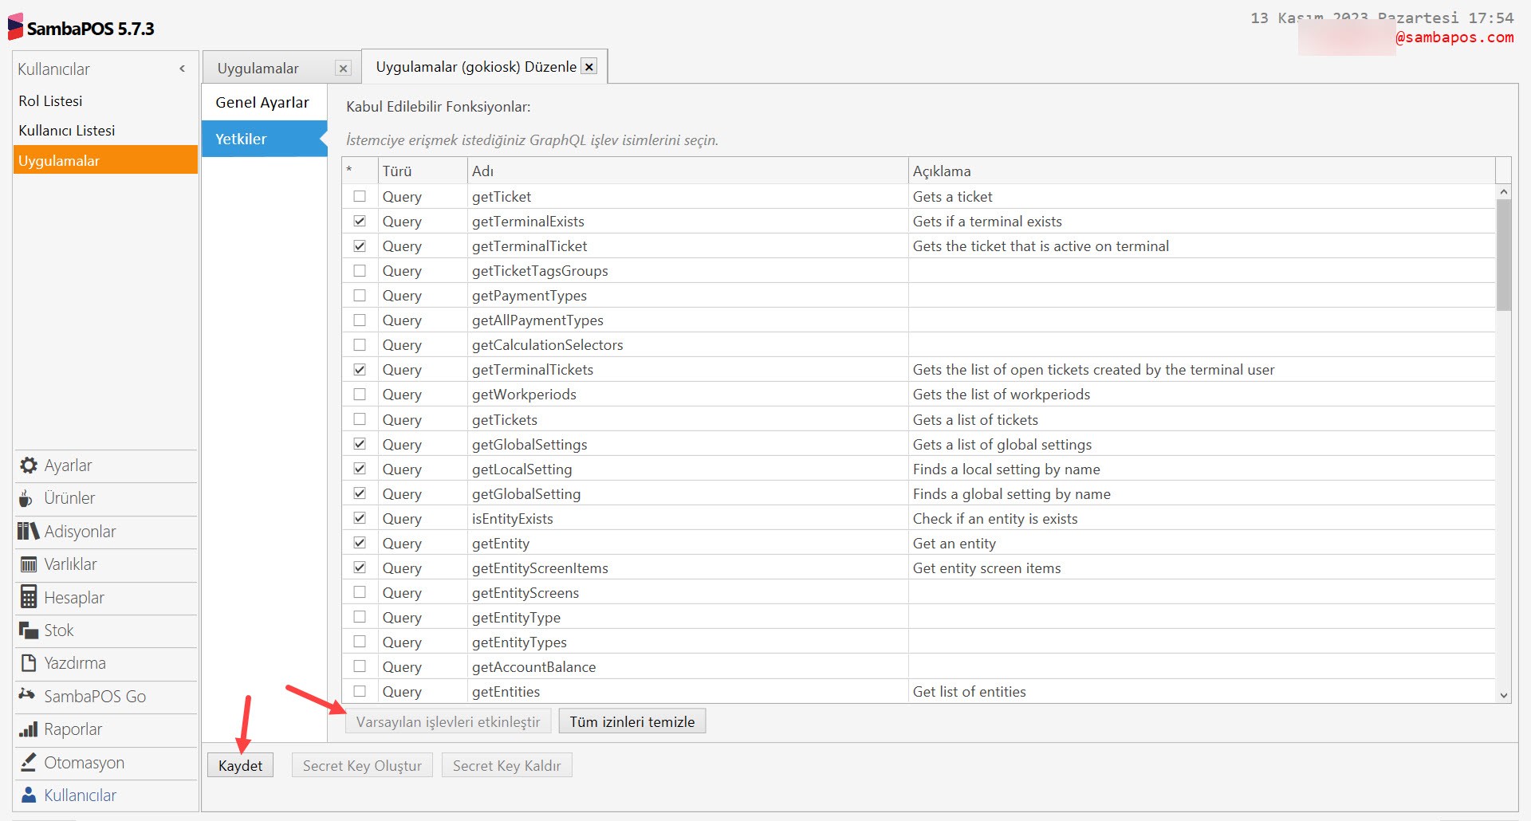Open Adisyonlar via its books icon

pyautogui.click(x=29, y=531)
